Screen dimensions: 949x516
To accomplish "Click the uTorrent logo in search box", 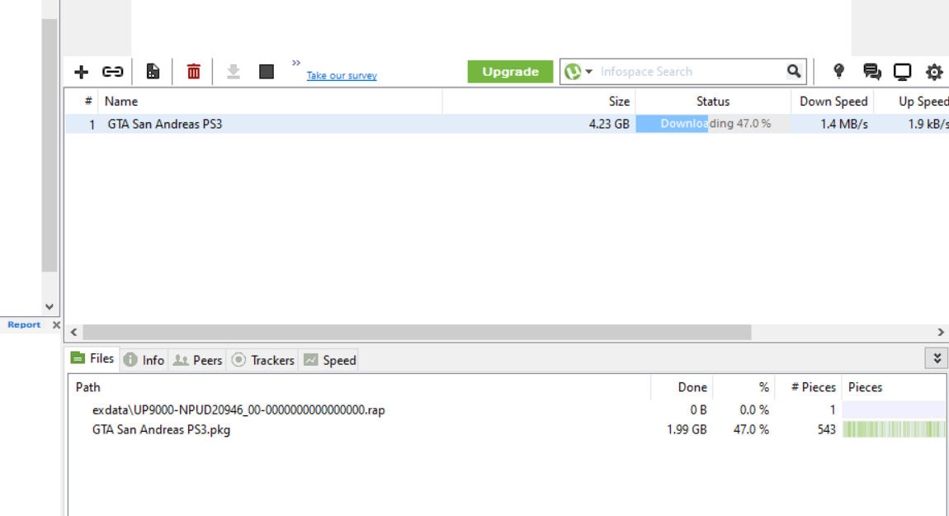I will (x=573, y=72).
